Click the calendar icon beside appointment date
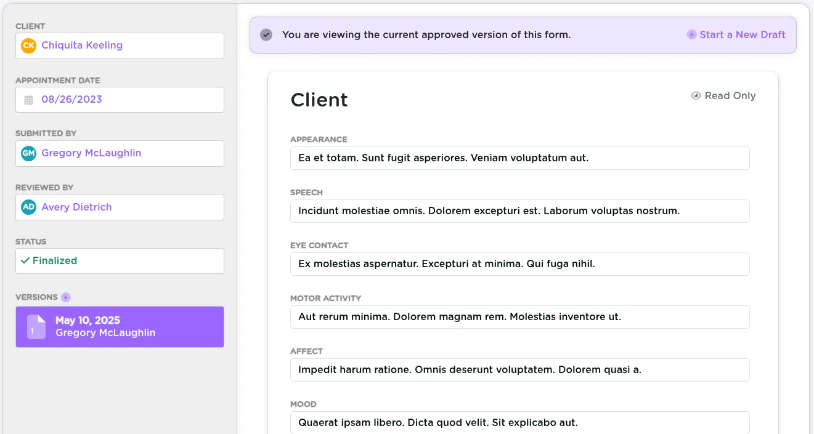The height and width of the screenshot is (434, 814). tap(28, 99)
